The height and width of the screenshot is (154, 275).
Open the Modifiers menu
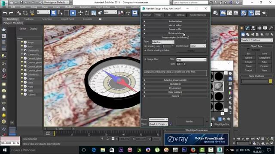tap(70, 7)
